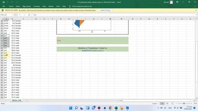Screen dimensions: 198x111
Task: Click the Redo arrow in title bar
Action: click(x=12, y=2)
